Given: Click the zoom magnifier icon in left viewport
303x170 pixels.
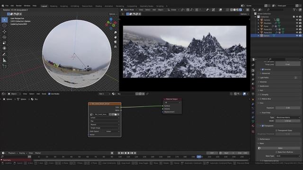Looking at the screenshot, I should coord(116,33).
